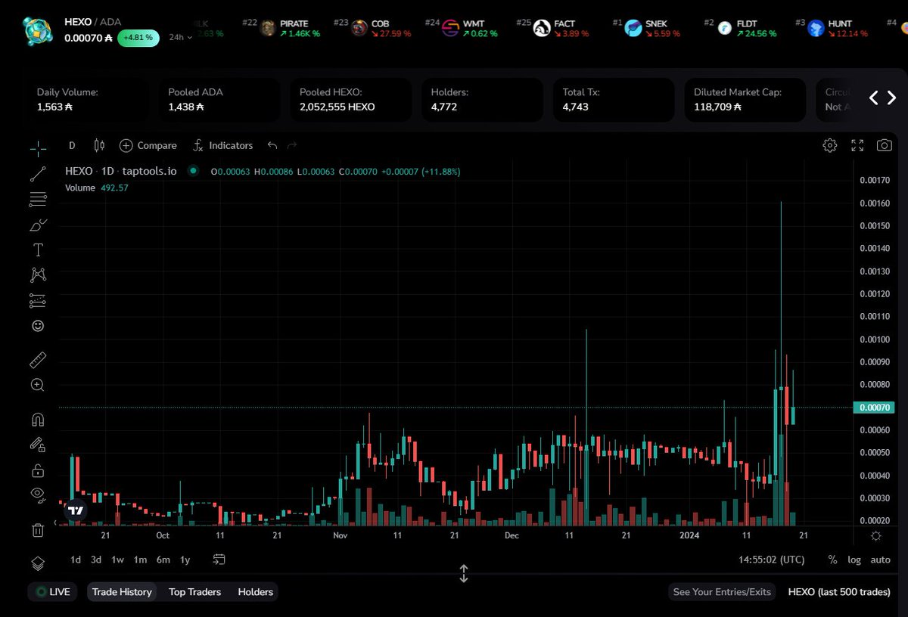The height and width of the screenshot is (617, 908).
Task: Hide all drawings with eye icon
Action: pos(38,495)
